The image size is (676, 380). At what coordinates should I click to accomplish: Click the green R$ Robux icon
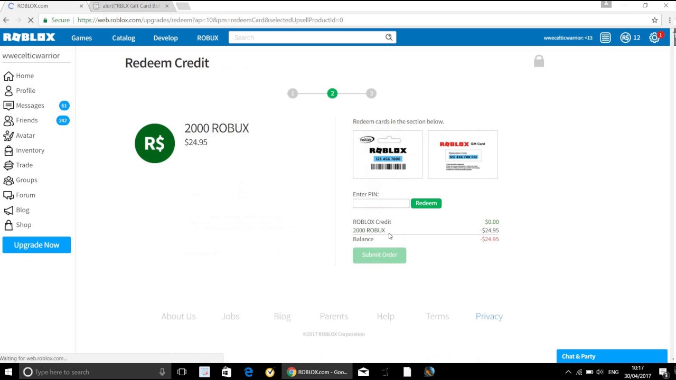coord(155,143)
